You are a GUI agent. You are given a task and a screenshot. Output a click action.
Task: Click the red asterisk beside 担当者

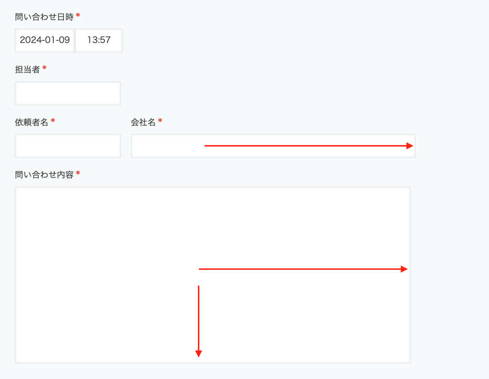pos(45,69)
